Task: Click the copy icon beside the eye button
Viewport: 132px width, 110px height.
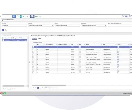Action: (6, 30)
